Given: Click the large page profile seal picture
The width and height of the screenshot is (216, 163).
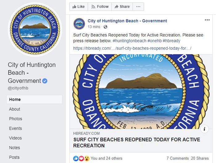Looking at the screenshot, I should click(35, 29).
